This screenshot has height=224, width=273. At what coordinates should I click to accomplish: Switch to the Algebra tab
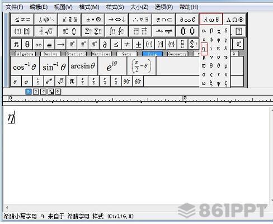click(x=25, y=54)
